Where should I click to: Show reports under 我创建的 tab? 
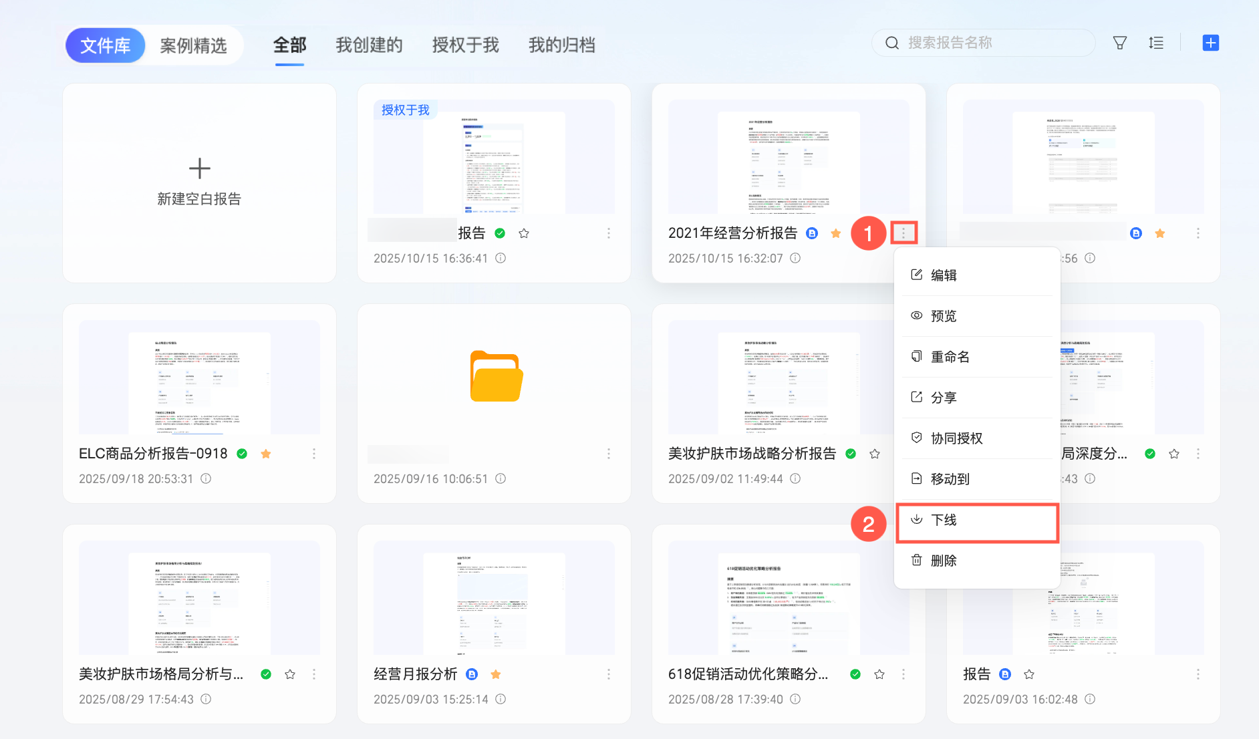370,45
